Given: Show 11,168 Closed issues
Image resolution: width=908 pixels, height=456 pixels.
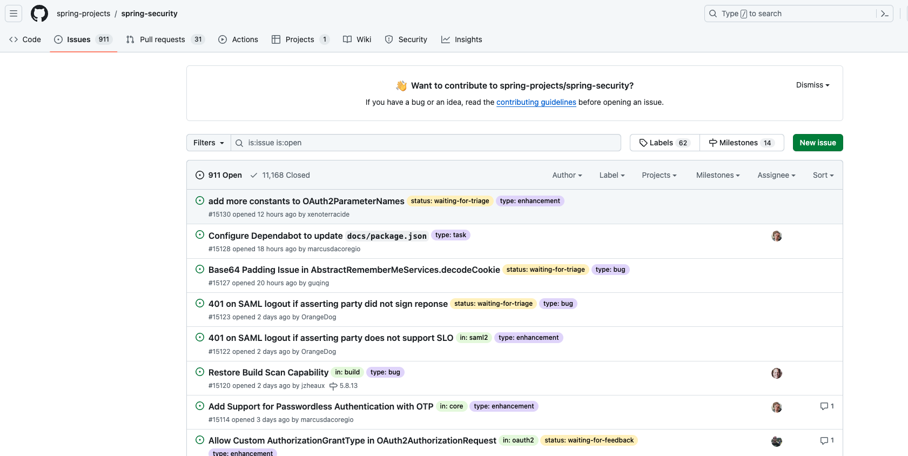Looking at the screenshot, I should tap(280, 175).
